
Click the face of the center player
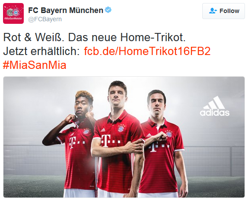pyautogui.click(x=118, y=96)
